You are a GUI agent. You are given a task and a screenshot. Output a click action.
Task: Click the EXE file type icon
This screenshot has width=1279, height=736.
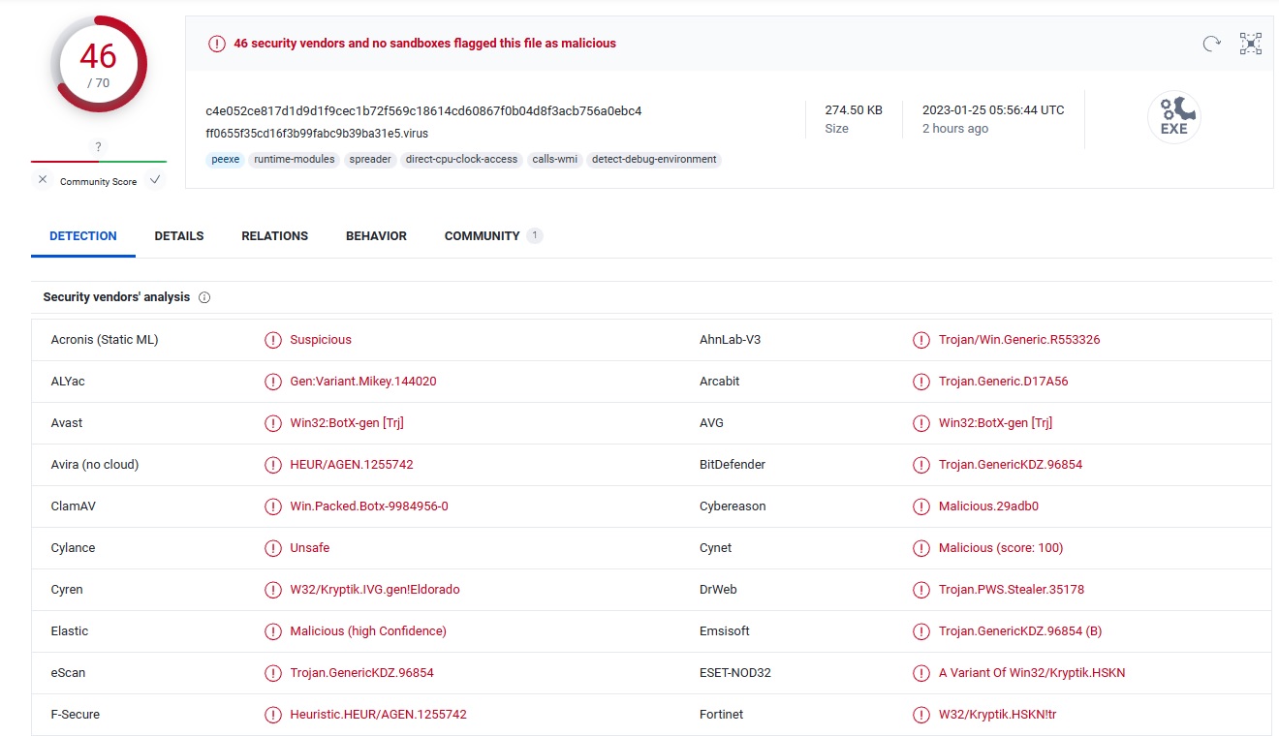click(1173, 118)
